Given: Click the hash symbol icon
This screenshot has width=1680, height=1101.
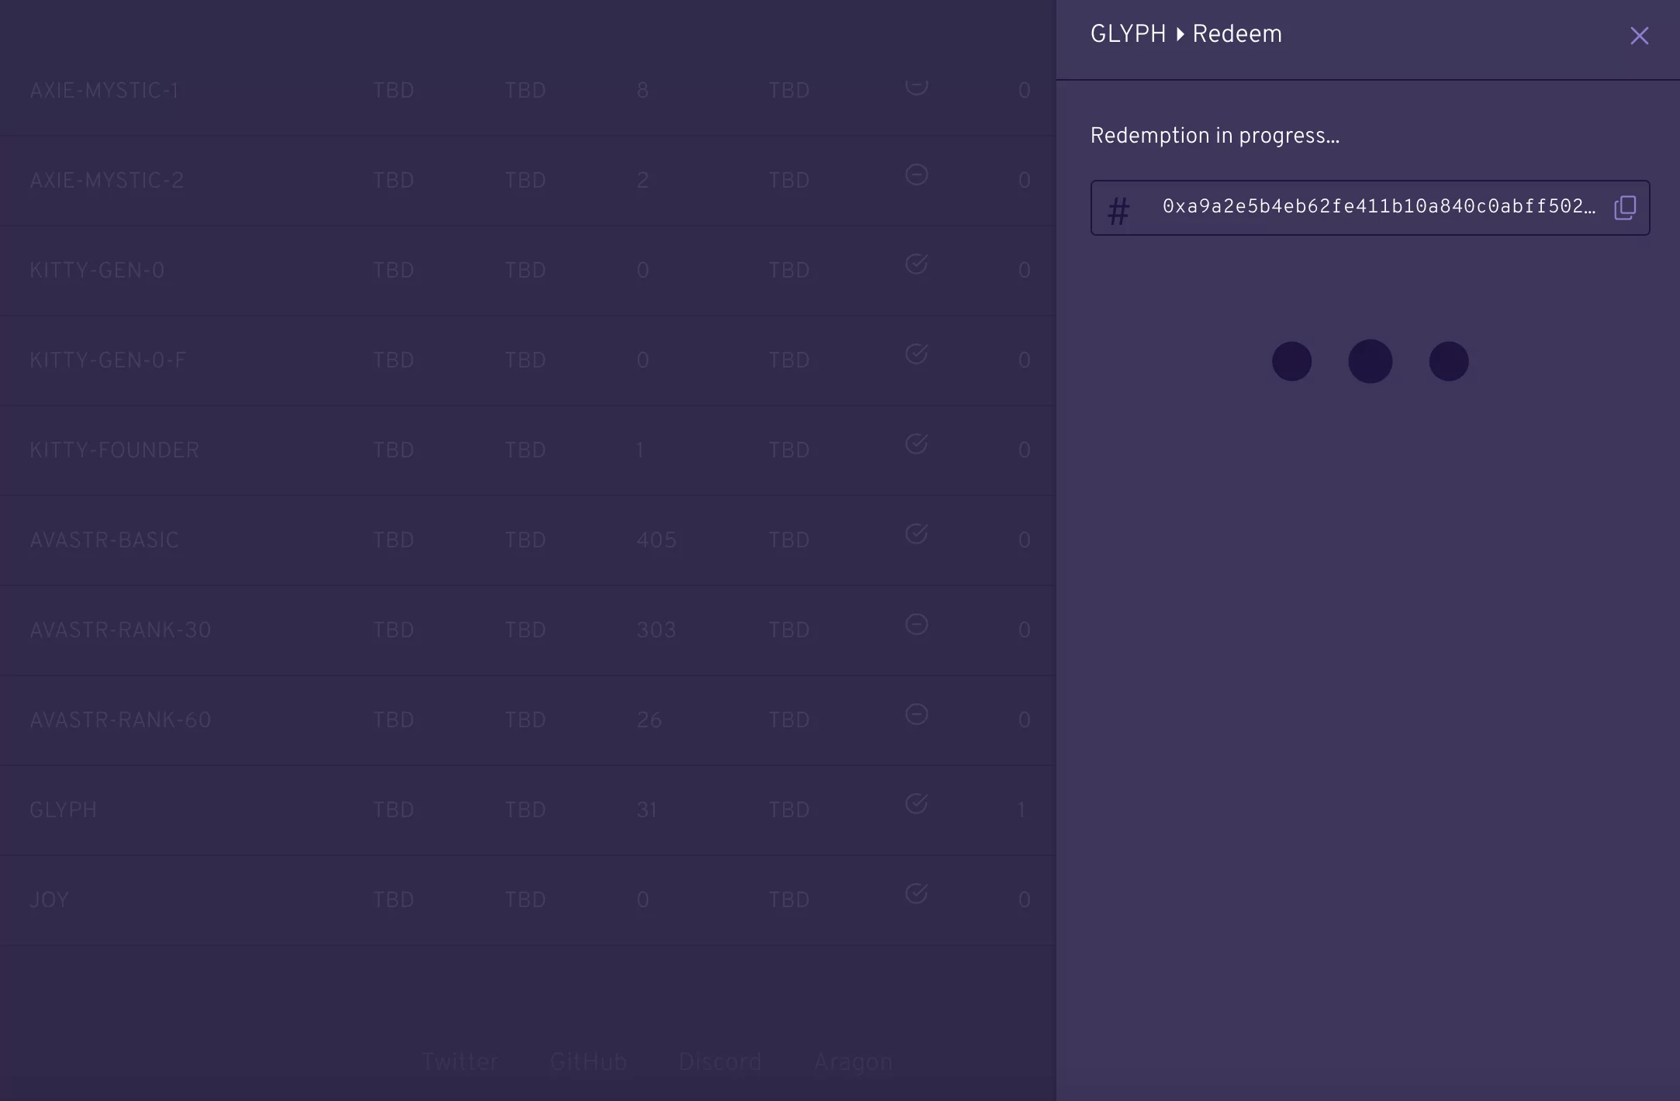Looking at the screenshot, I should point(1118,211).
